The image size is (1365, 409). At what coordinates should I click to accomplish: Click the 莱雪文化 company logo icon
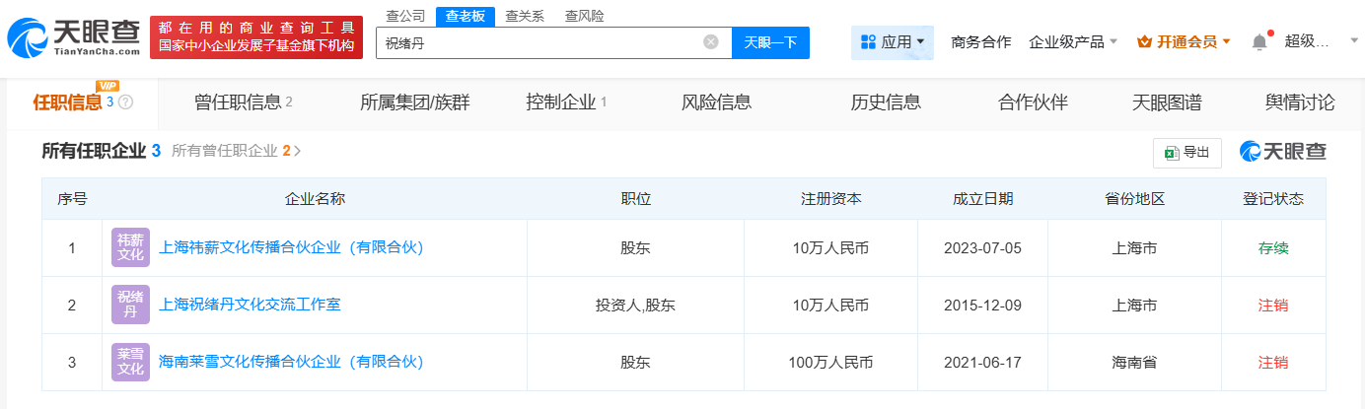click(x=130, y=362)
